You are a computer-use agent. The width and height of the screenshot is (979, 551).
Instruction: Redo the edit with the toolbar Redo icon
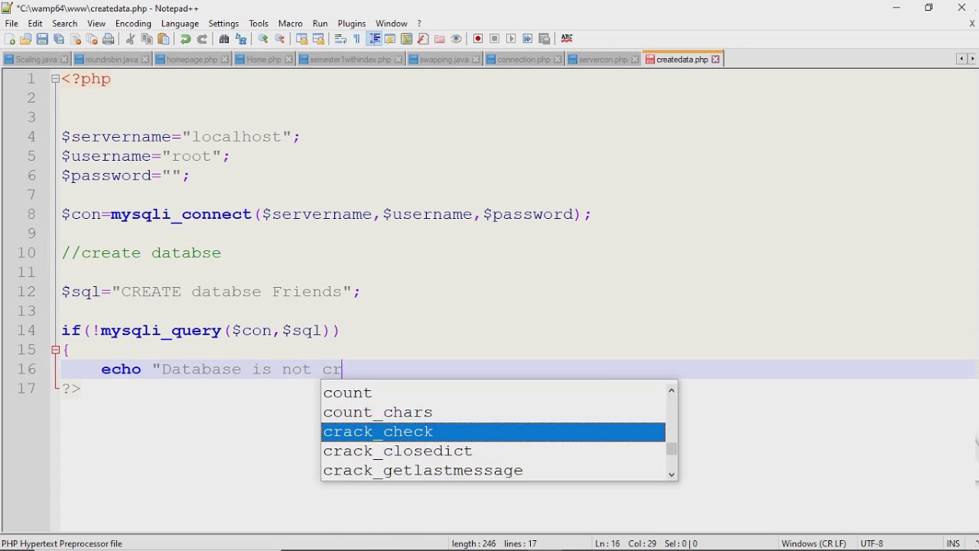click(x=202, y=39)
